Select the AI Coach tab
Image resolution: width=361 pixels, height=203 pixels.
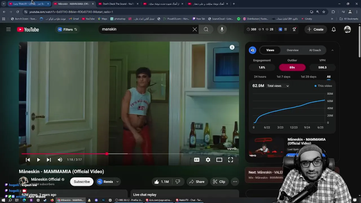315,50
